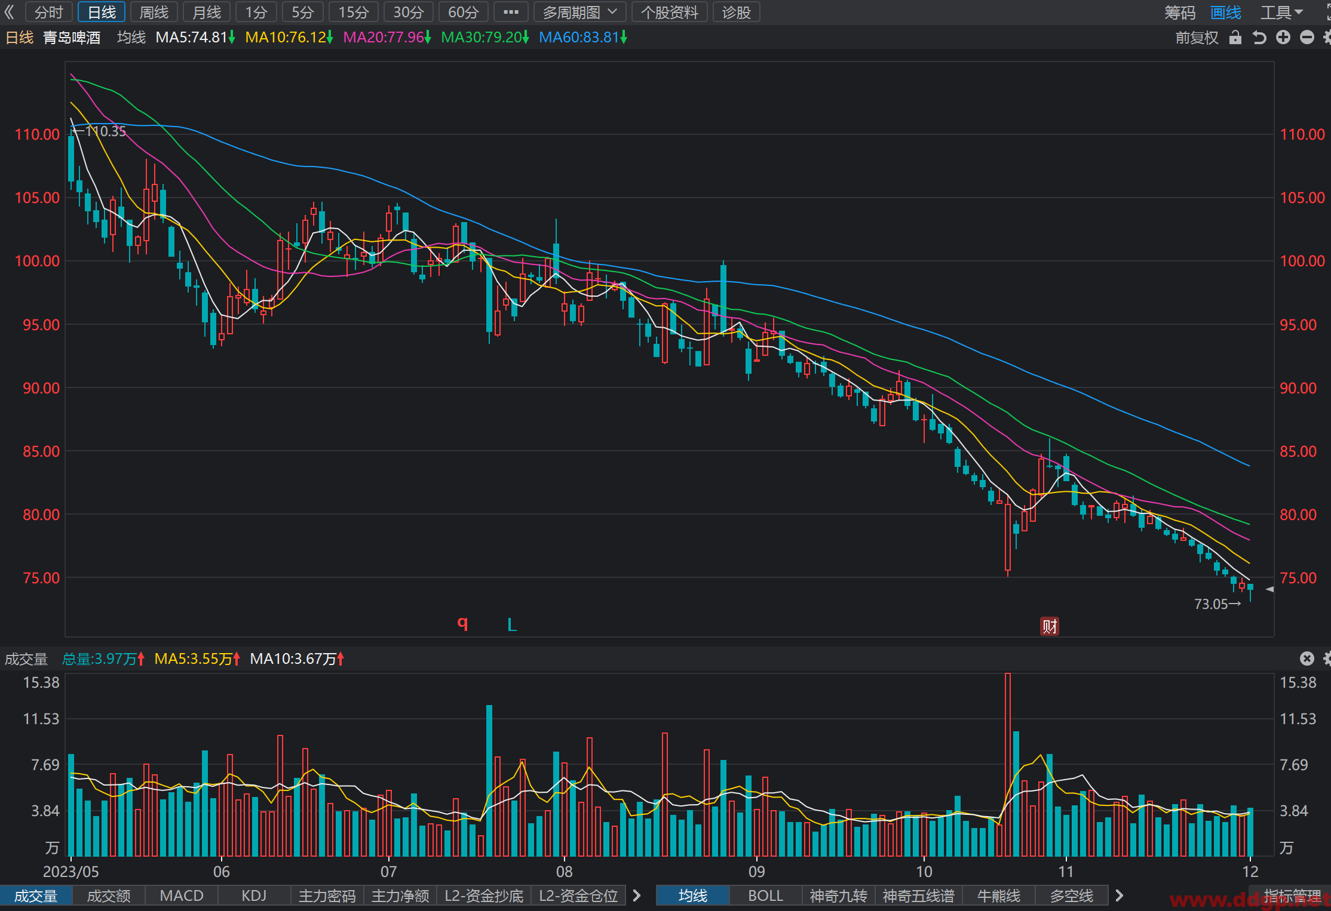Select the 30分 period
Image resolution: width=1331 pixels, height=911 pixels.
coord(409,12)
